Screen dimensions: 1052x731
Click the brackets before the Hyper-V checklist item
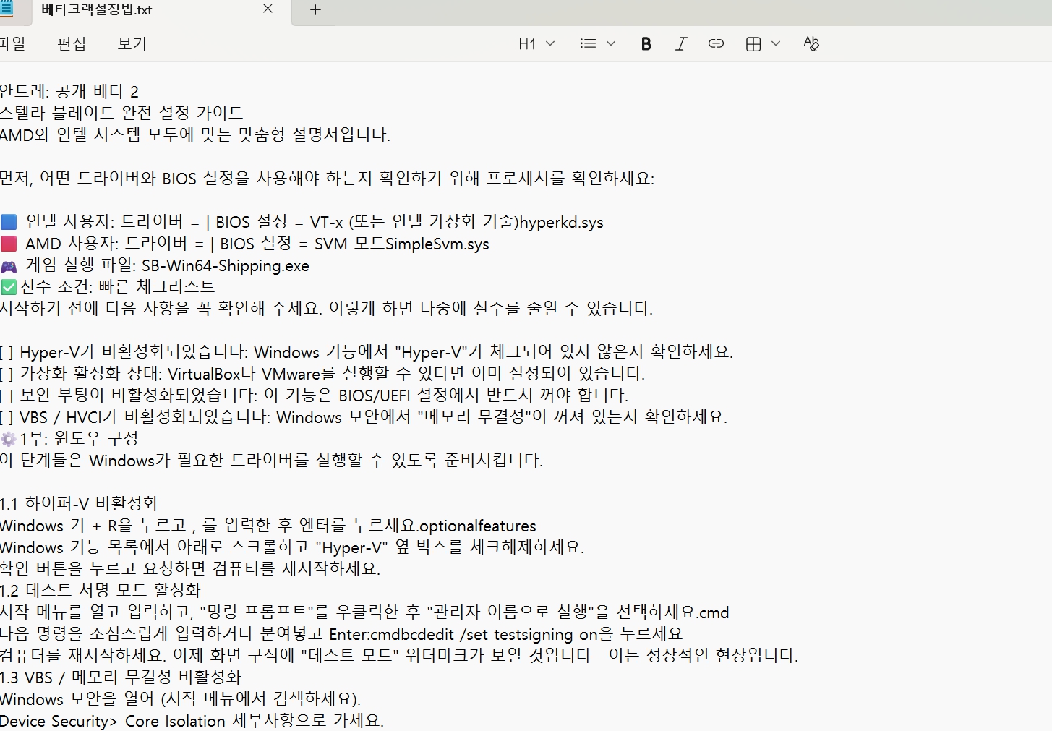point(7,353)
